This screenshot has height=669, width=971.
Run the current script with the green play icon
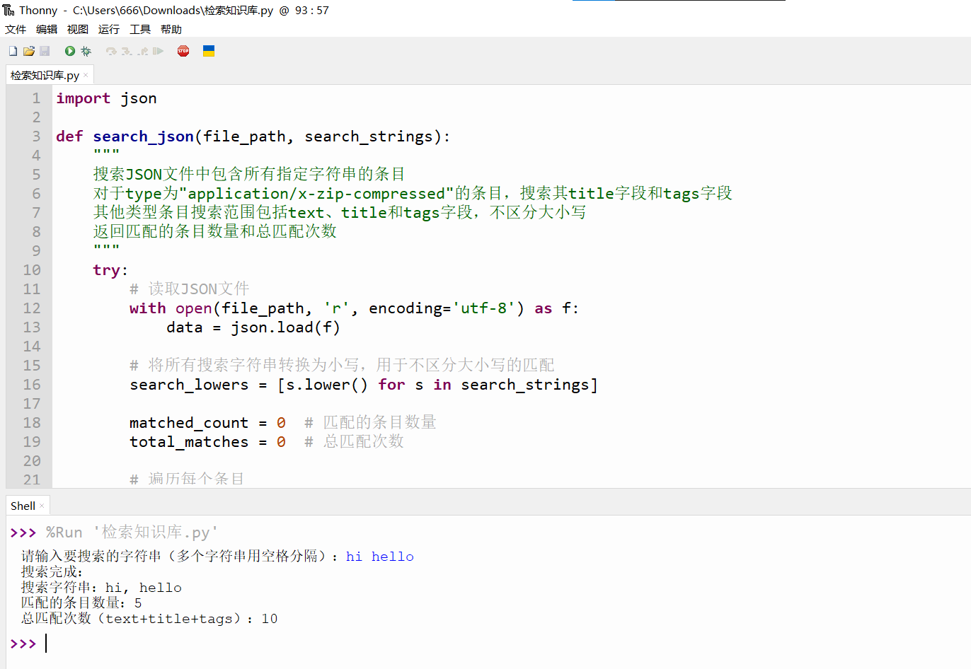point(70,51)
